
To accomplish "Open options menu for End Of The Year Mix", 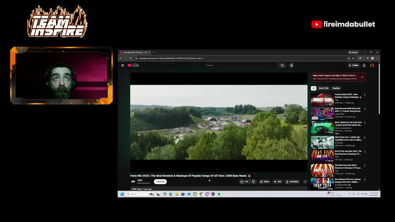I will [365, 152].
